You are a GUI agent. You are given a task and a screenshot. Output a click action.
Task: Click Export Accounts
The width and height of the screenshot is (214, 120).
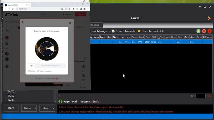[x=123, y=31]
